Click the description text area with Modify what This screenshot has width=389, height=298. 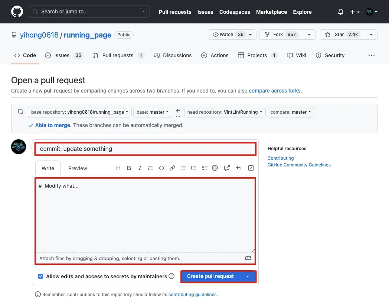pyautogui.click(x=146, y=215)
